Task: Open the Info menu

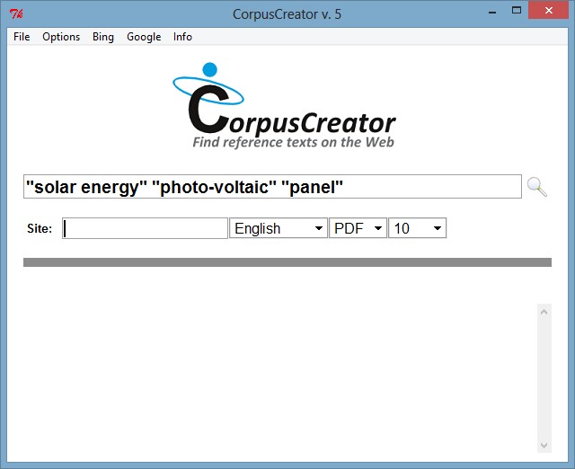Action: tap(182, 37)
